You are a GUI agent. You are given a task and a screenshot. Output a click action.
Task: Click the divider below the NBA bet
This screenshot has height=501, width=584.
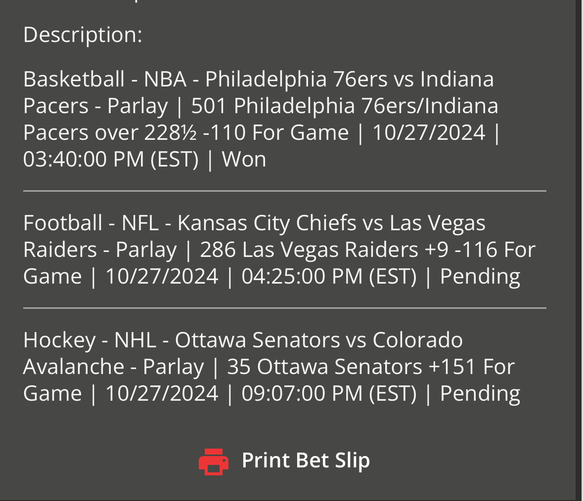point(284,191)
